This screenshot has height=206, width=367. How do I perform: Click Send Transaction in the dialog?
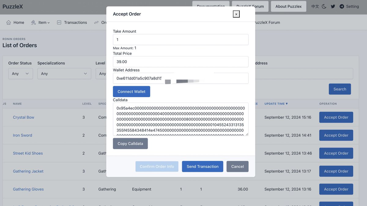202,166
